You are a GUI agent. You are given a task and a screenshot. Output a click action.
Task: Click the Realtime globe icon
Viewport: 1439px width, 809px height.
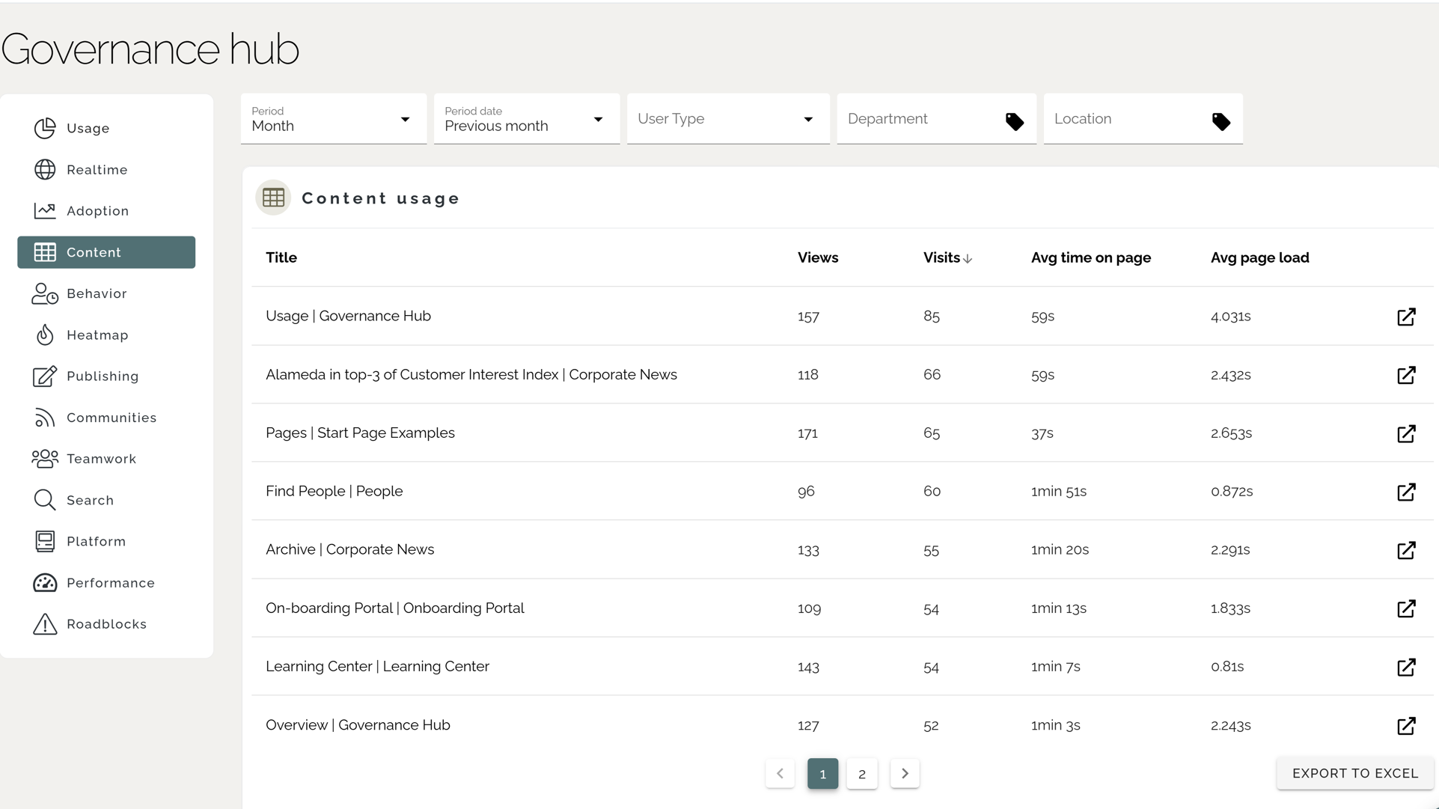point(45,170)
